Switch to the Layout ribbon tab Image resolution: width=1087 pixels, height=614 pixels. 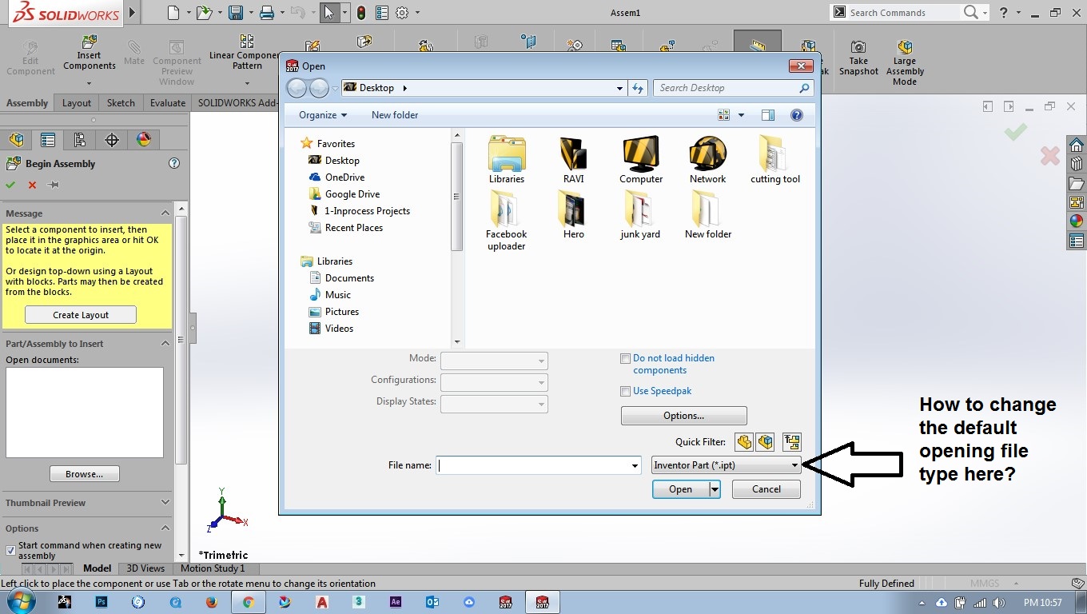pyautogui.click(x=77, y=103)
